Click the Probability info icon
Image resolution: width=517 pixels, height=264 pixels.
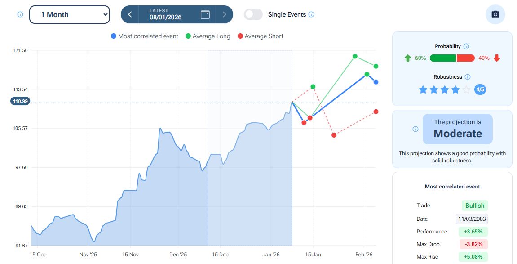coord(466,46)
